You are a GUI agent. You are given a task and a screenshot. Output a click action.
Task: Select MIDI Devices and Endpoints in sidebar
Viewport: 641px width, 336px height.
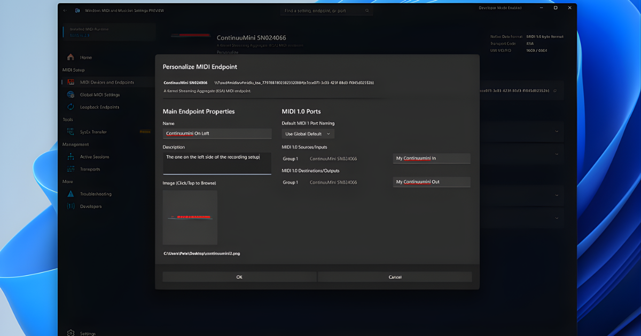[107, 82]
